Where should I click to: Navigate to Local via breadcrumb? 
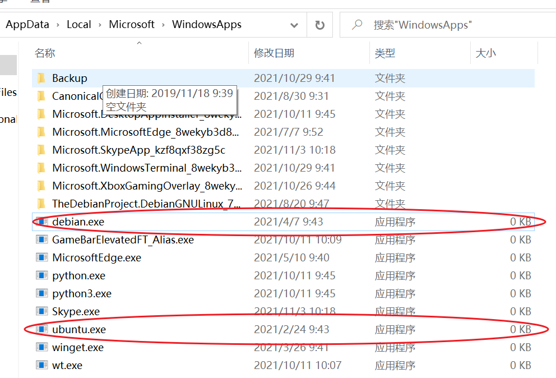pyautogui.click(x=79, y=24)
